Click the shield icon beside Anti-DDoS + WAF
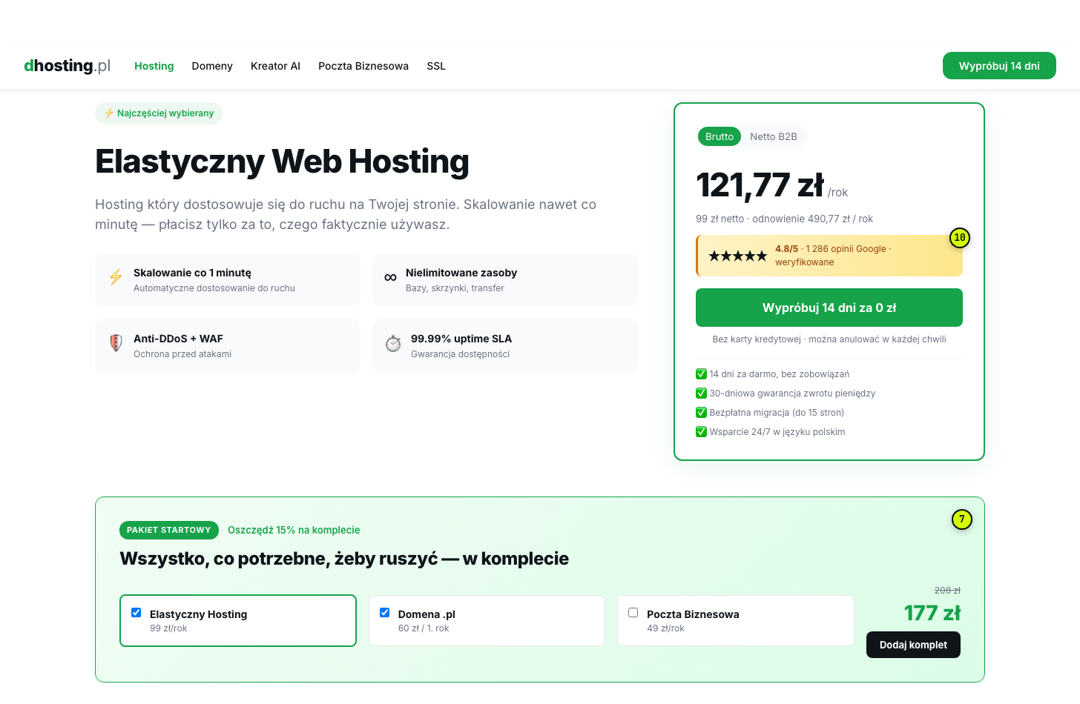Image resolution: width=1080 pixels, height=704 pixels. pos(116,342)
